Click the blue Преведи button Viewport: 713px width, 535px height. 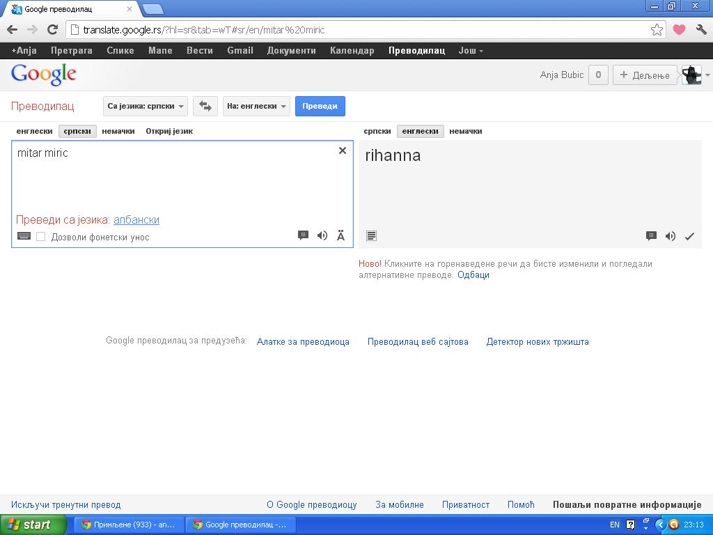pos(320,106)
